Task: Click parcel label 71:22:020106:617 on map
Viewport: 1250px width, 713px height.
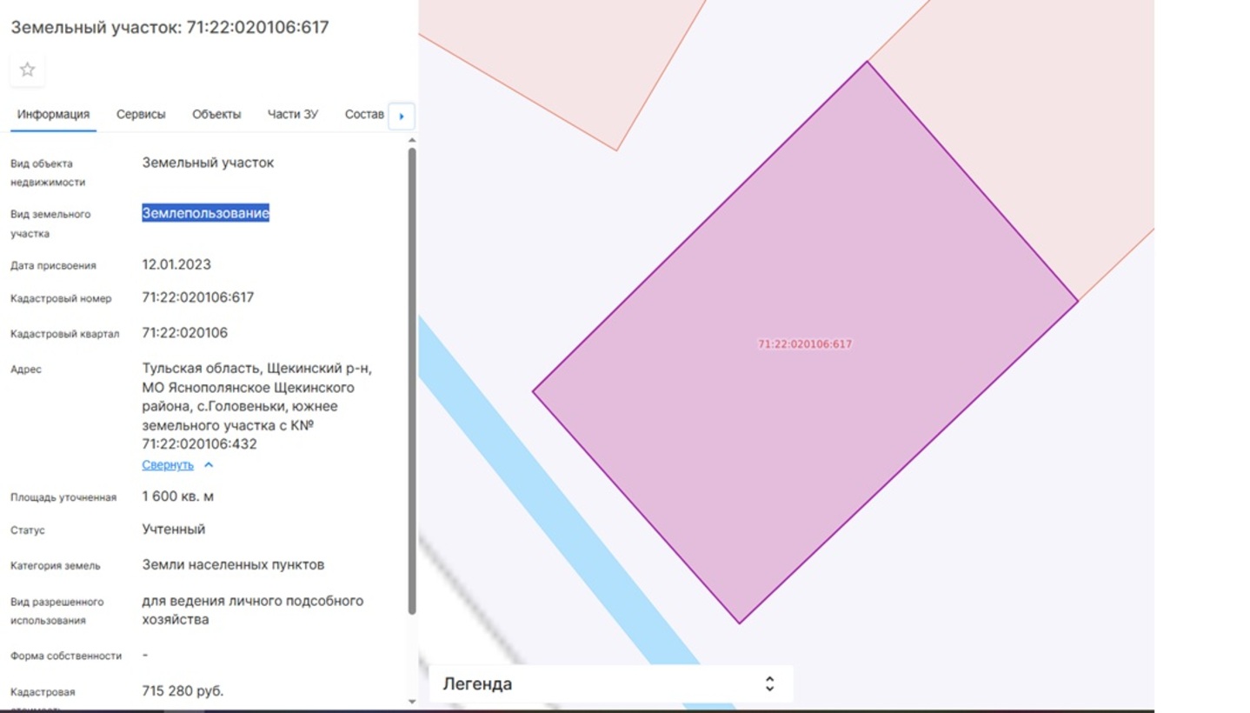Action: point(805,344)
